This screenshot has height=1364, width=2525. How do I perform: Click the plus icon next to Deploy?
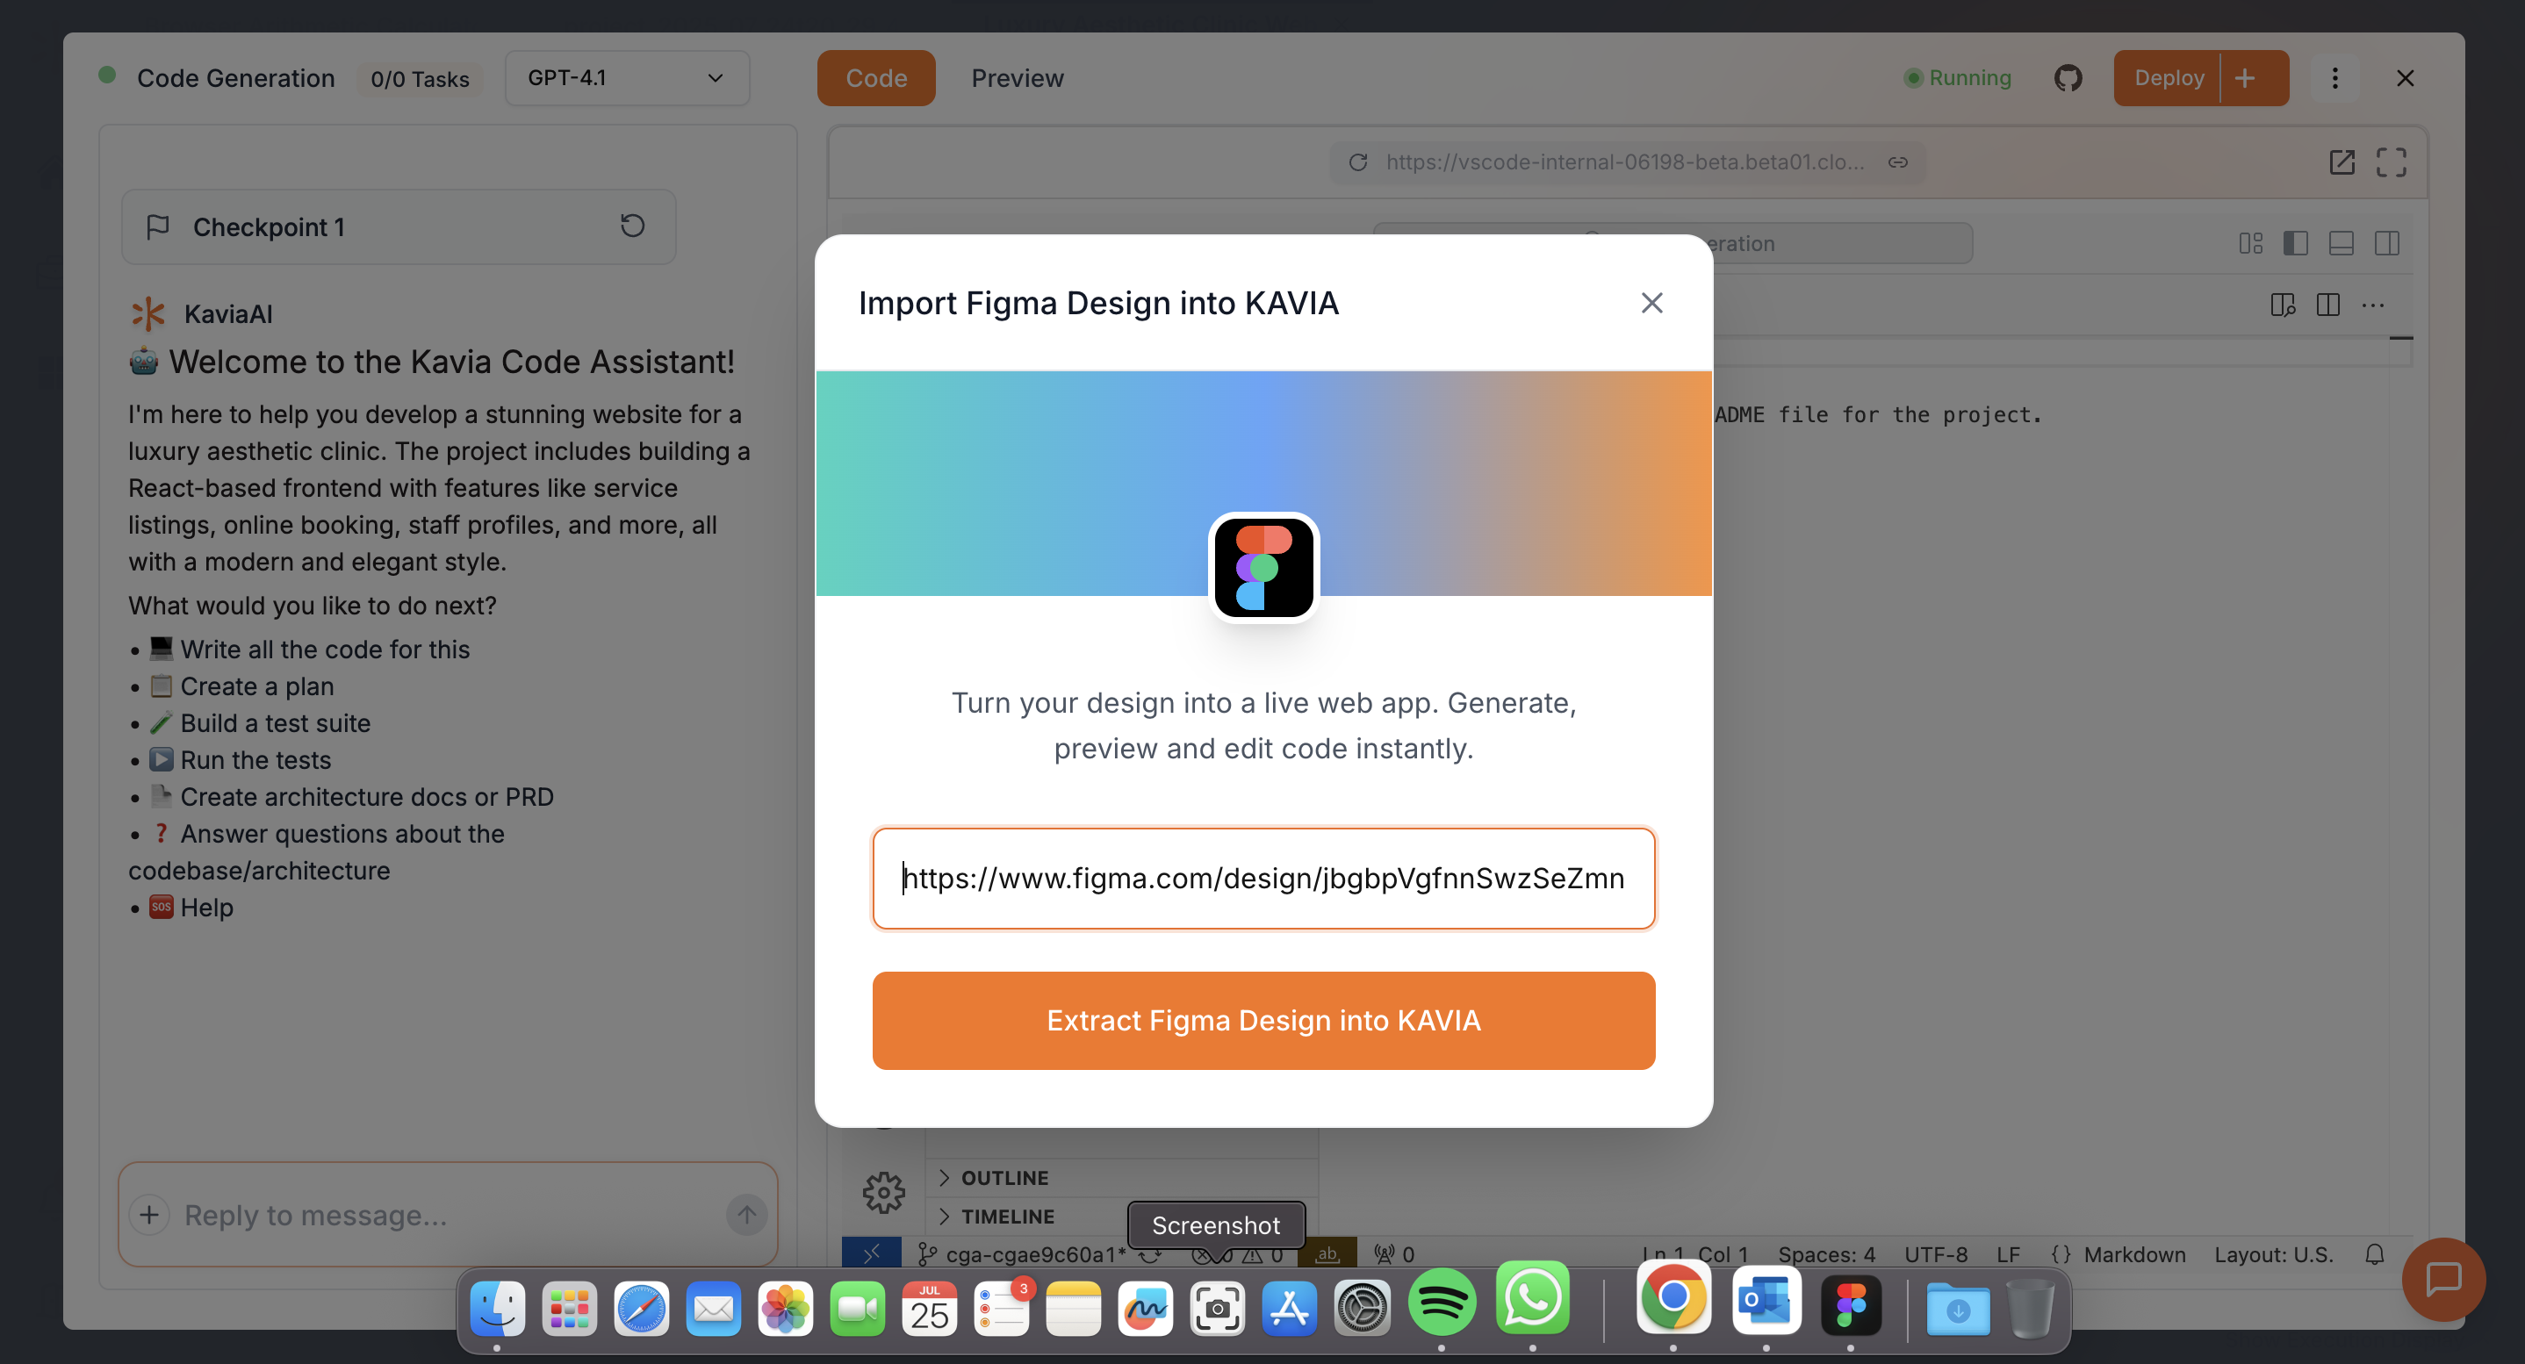(x=2246, y=77)
